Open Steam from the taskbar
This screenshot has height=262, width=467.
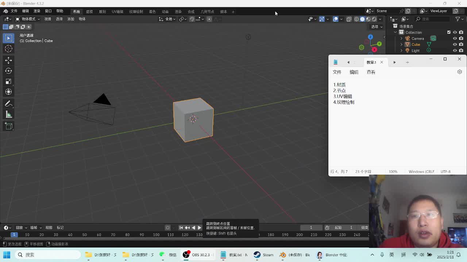(x=263, y=255)
